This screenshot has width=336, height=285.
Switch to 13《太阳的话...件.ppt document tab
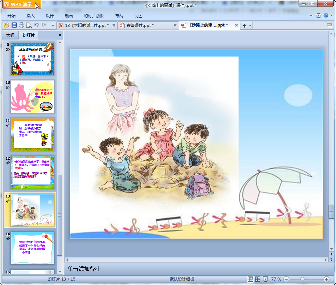[87, 26]
